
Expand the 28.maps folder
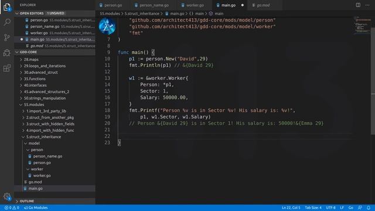point(54,59)
